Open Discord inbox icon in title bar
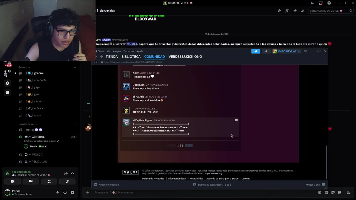Image resolution: width=356 pixels, height=200 pixels. 321,3
